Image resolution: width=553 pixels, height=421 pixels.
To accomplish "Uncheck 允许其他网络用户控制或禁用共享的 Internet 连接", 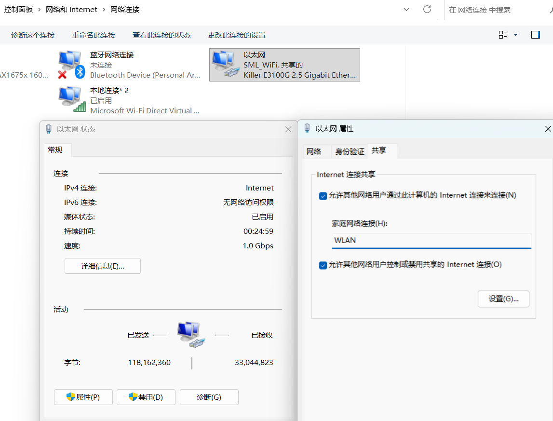I will (x=323, y=265).
